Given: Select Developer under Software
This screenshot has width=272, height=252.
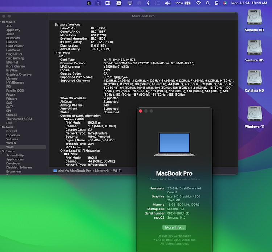Looking at the screenshot, I should (x=13, y=164).
